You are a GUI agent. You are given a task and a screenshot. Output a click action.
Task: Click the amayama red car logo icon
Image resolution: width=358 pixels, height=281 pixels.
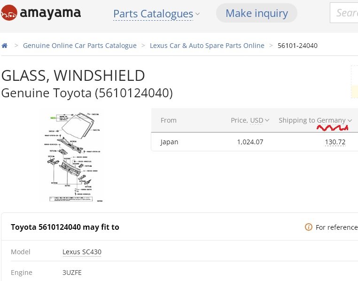pyautogui.click(x=9, y=13)
